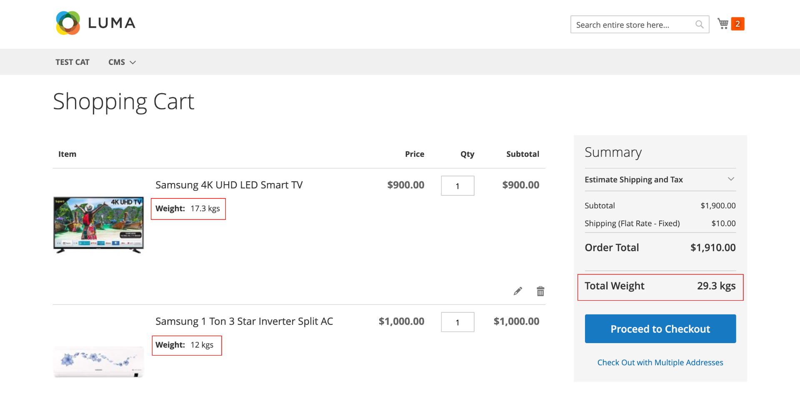
Task: Click quantity field for Split AC
Action: 457,322
